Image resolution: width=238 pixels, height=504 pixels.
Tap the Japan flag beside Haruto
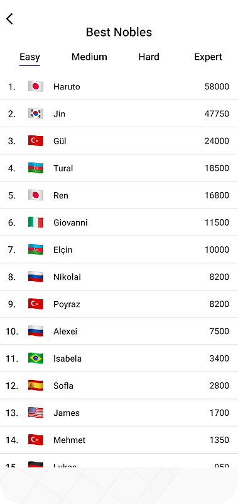(x=36, y=86)
